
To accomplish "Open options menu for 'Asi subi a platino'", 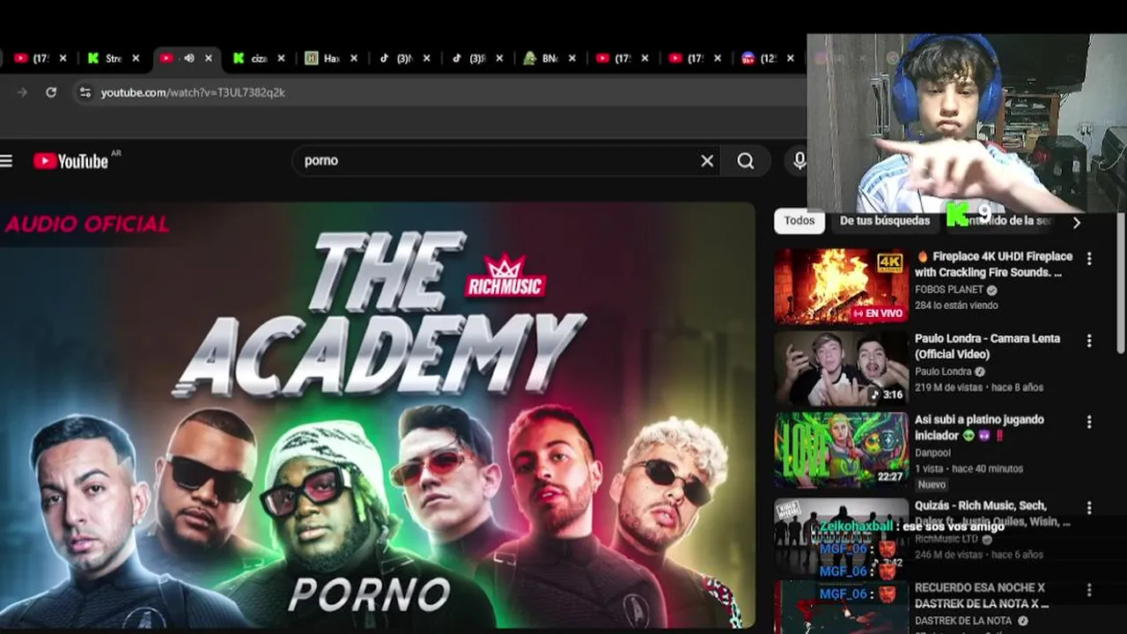I will click(x=1089, y=423).
